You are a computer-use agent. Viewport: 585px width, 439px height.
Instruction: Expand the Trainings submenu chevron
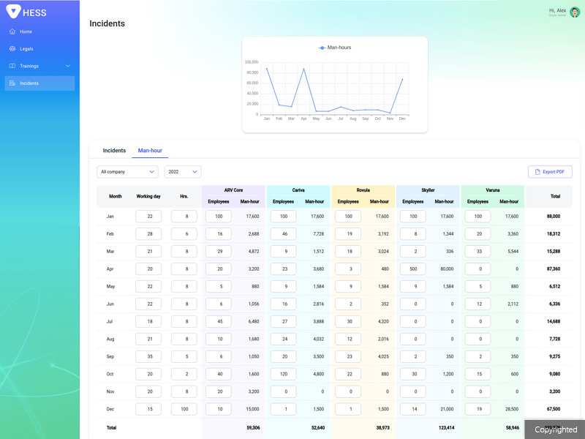pyautogui.click(x=68, y=66)
